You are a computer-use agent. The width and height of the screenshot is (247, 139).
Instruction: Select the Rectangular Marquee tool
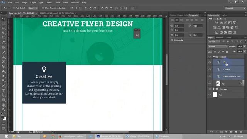coord(3,24)
